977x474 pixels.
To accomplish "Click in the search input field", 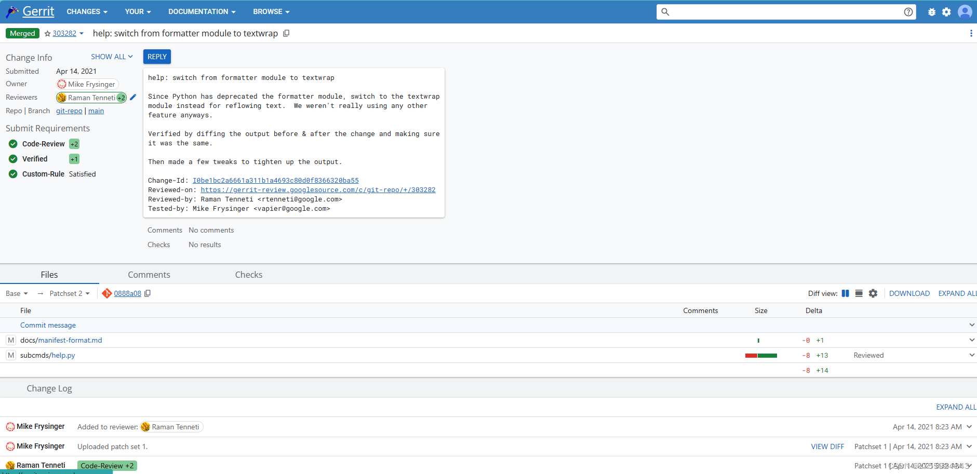I will pos(786,12).
